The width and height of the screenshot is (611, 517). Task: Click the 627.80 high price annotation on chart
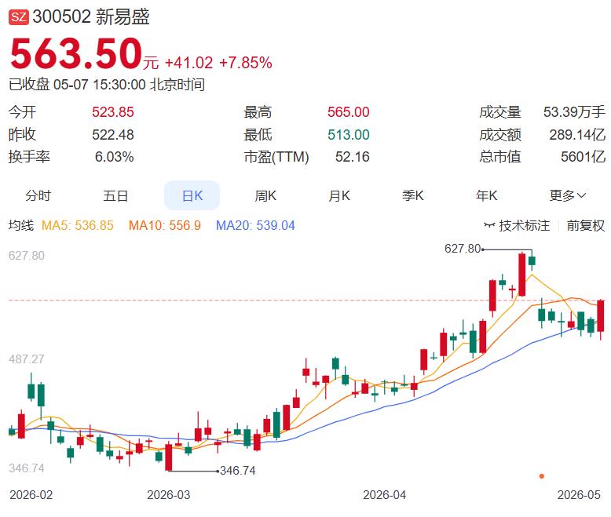[463, 249]
